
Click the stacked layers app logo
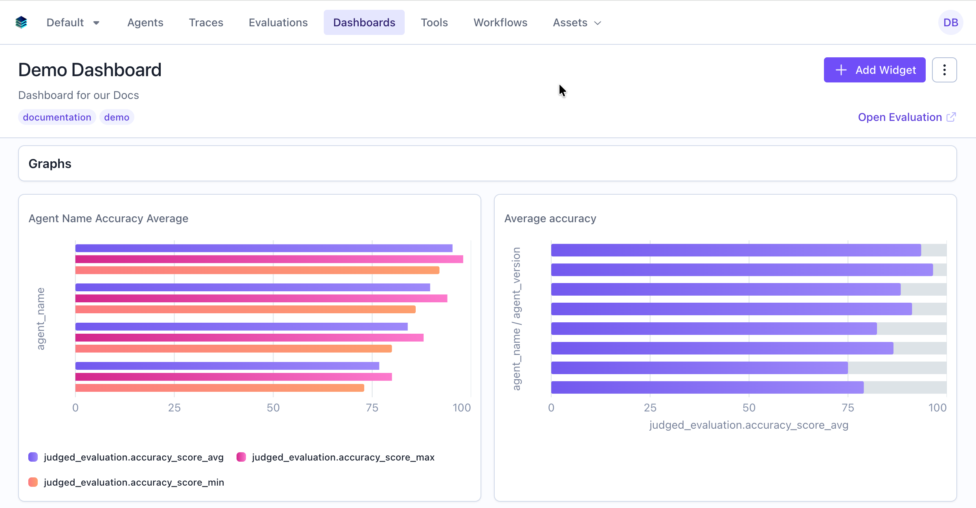[x=21, y=22]
